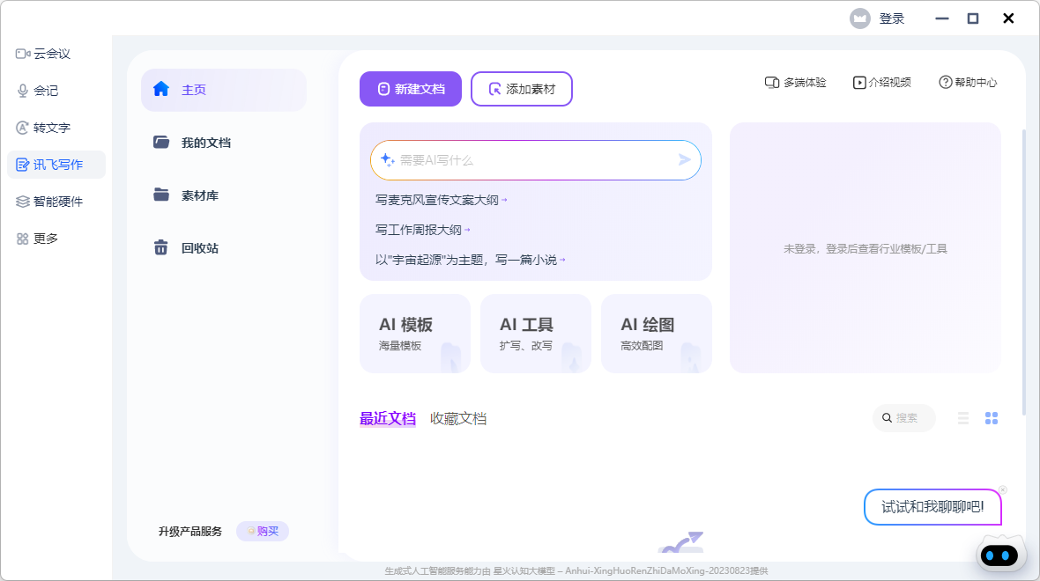Click the folder icon beside 素材库
1040x581 pixels.
coord(161,195)
